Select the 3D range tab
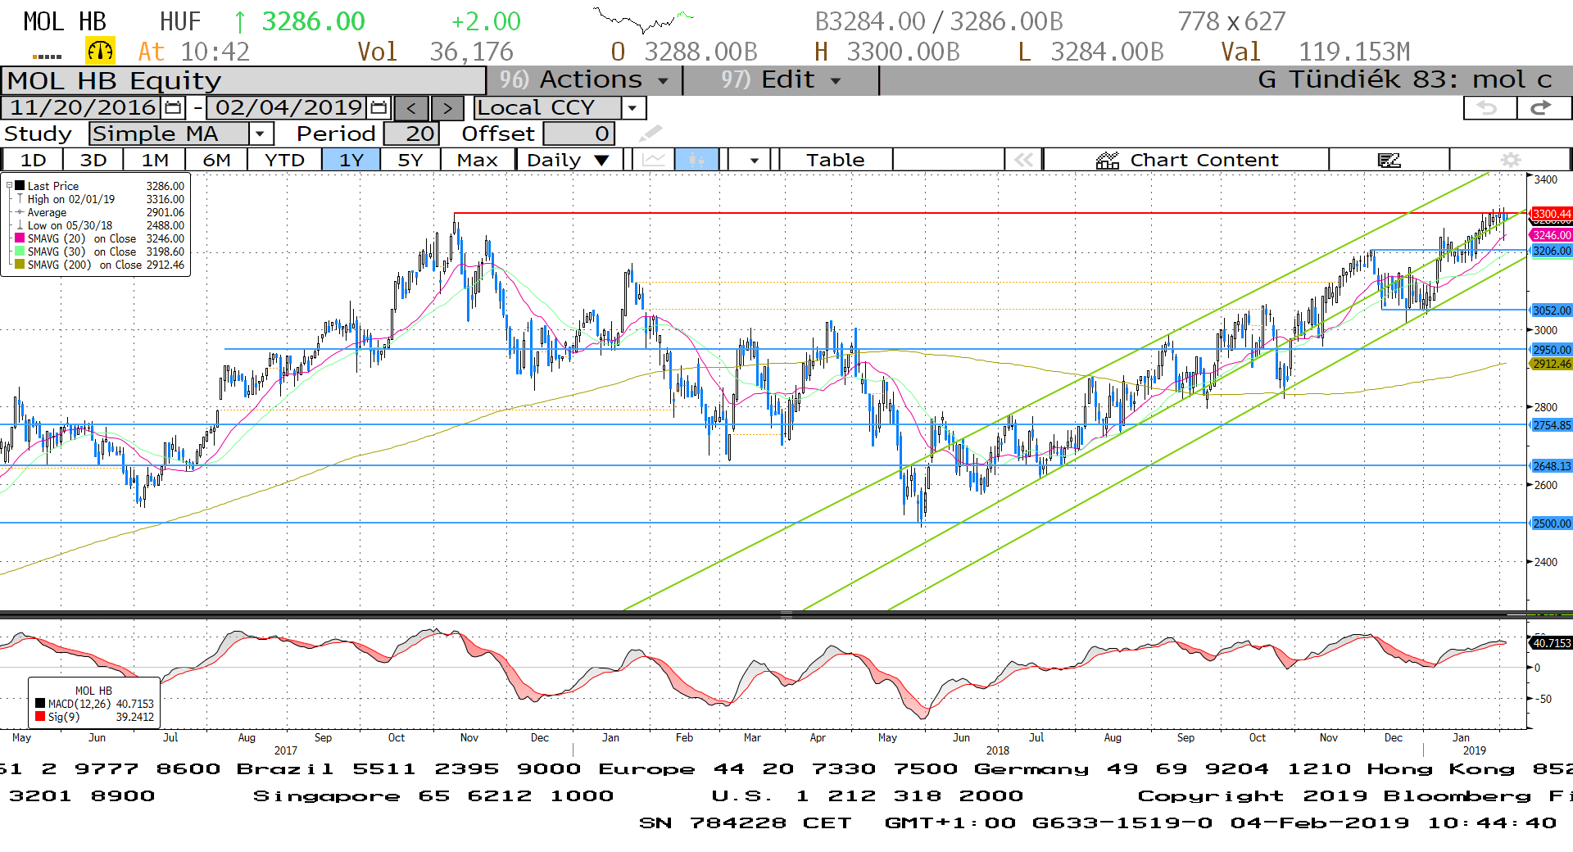This screenshot has width=1573, height=852. click(x=93, y=160)
